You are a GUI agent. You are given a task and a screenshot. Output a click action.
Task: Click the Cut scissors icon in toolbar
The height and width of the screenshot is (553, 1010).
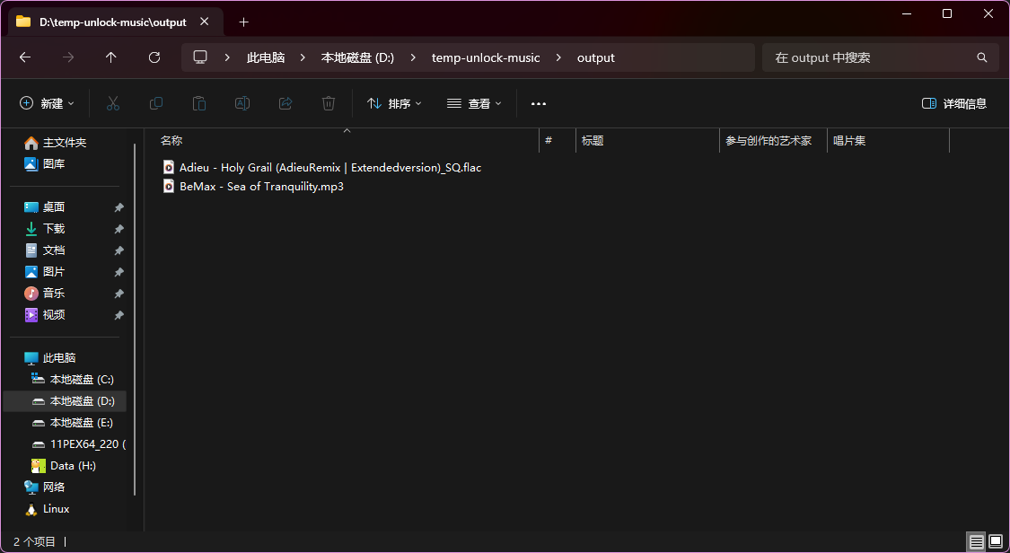[113, 104]
